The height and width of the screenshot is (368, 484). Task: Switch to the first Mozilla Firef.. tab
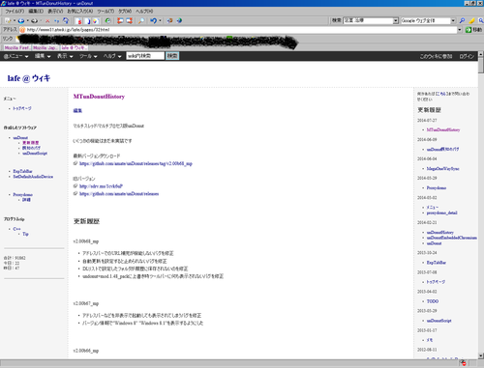tap(17, 47)
